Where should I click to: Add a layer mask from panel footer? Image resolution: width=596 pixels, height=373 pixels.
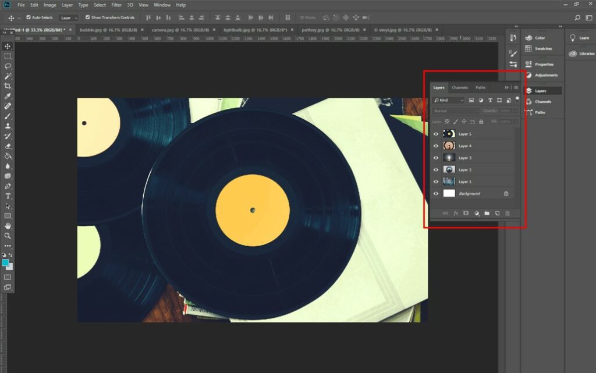[466, 214]
